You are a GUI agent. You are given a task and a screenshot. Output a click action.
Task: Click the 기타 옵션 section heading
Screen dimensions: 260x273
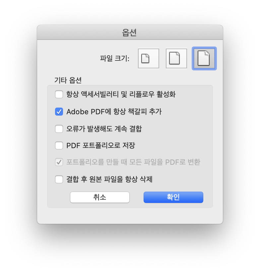[68, 80]
